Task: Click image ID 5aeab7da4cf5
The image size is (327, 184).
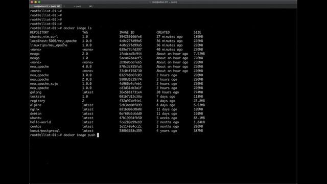Action: coord(130,58)
